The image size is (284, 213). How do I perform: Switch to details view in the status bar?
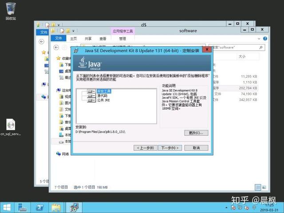point(258,187)
